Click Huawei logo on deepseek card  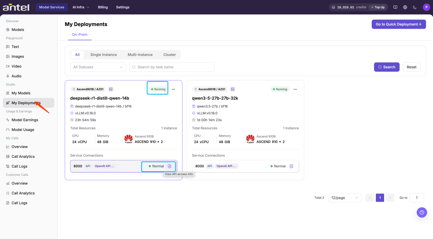(x=128, y=138)
